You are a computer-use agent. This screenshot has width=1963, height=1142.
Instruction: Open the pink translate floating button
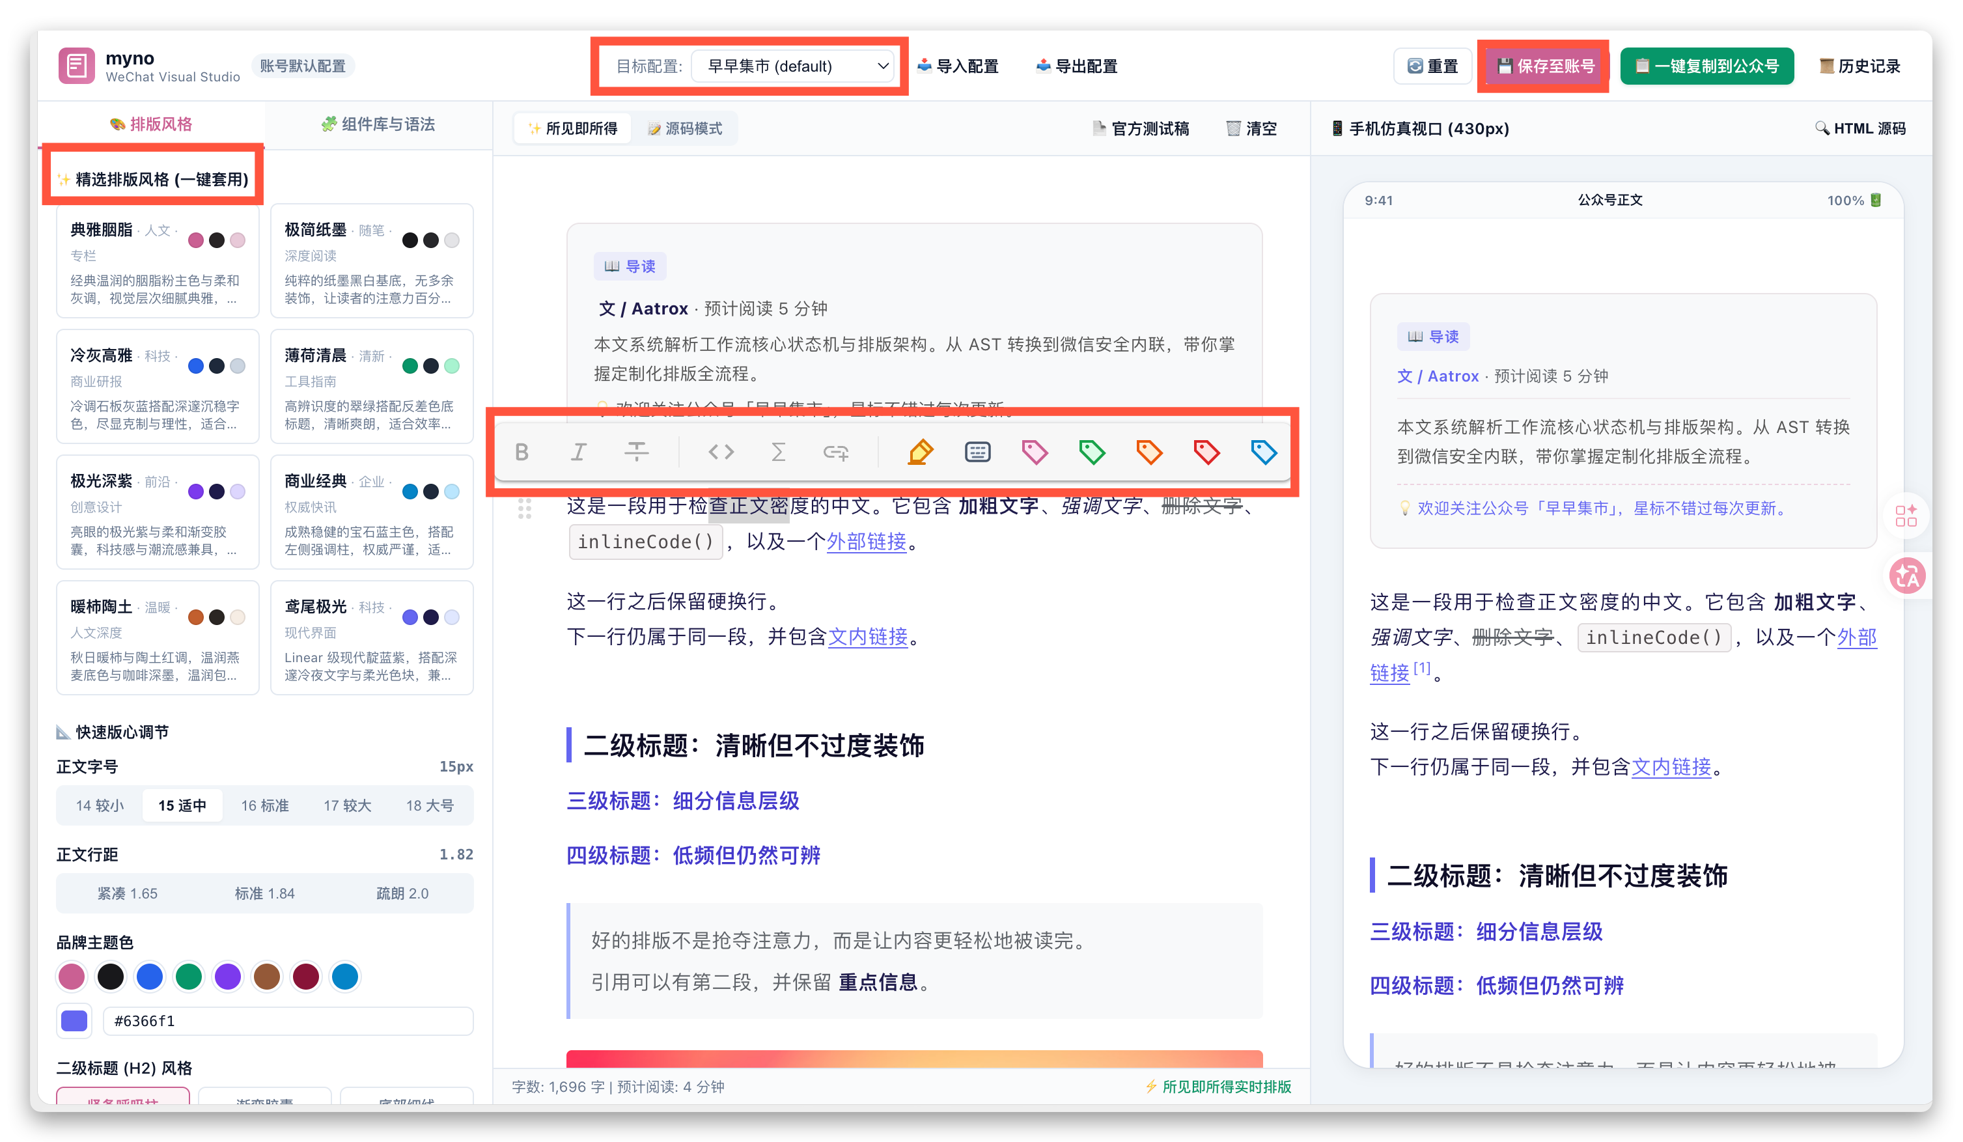point(1907,576)
